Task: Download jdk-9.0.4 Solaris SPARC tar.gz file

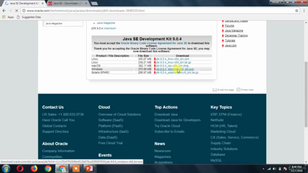Action: (x=177, y=73)
